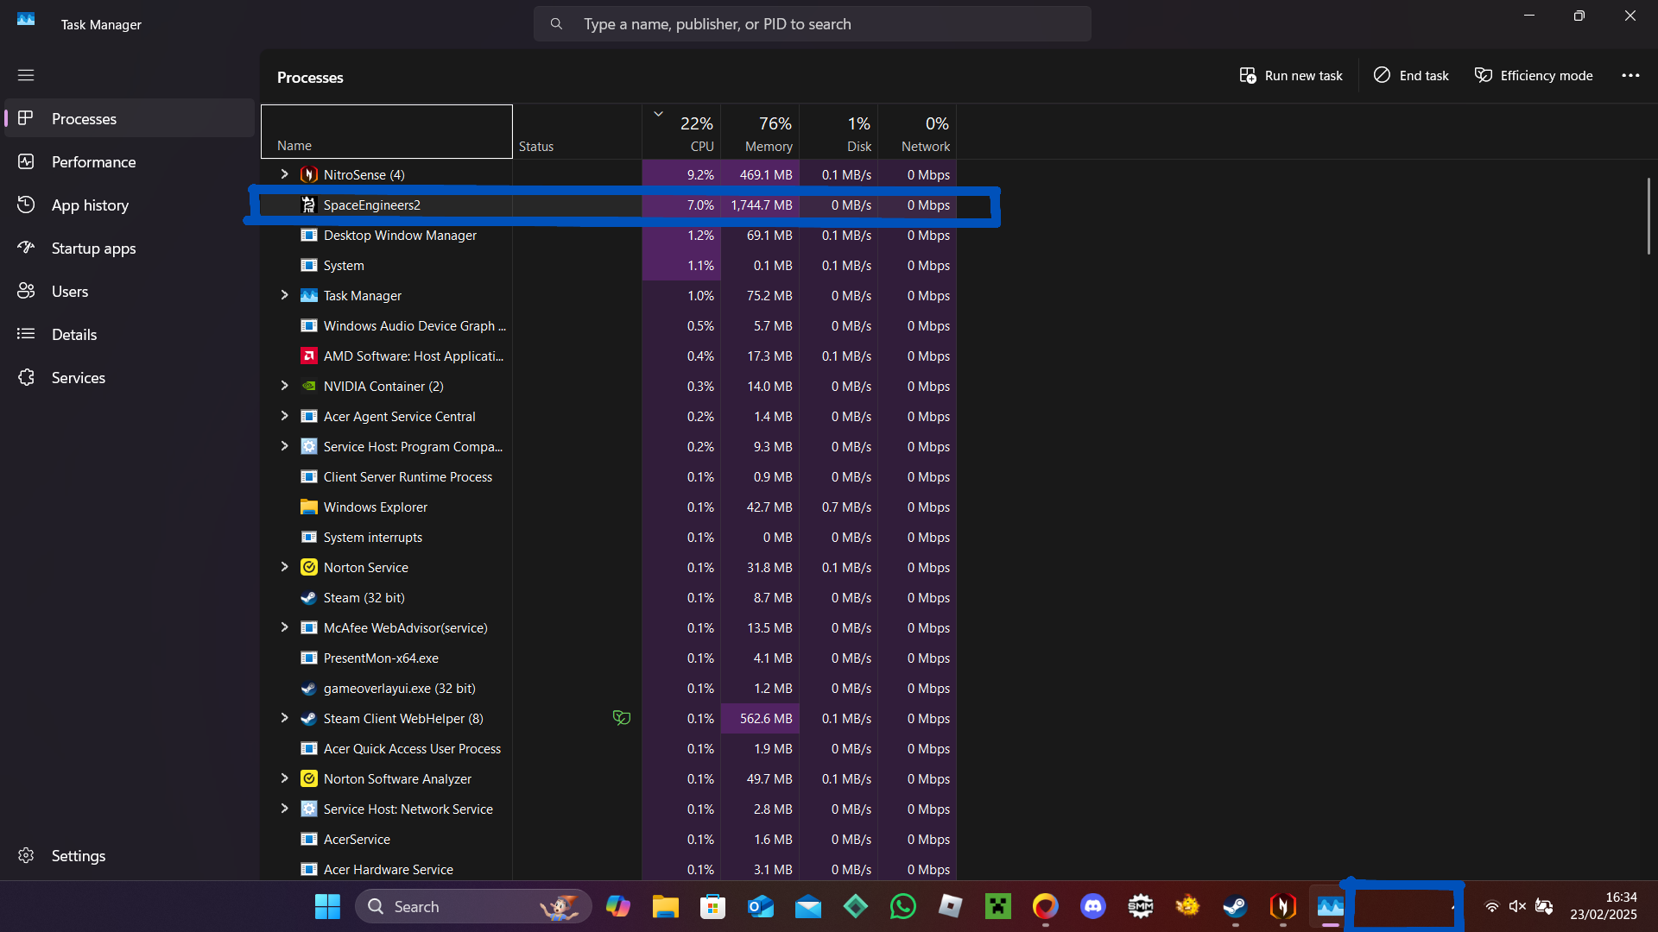The image size is (1658, 932).
Task: Expand NVIDIA Container process group
Action: (284, 386)
